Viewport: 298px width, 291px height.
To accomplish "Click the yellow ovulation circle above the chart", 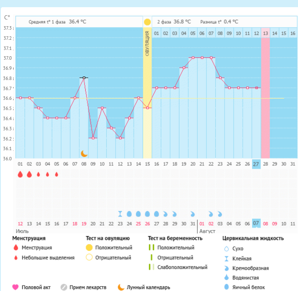I will (147, 22).
